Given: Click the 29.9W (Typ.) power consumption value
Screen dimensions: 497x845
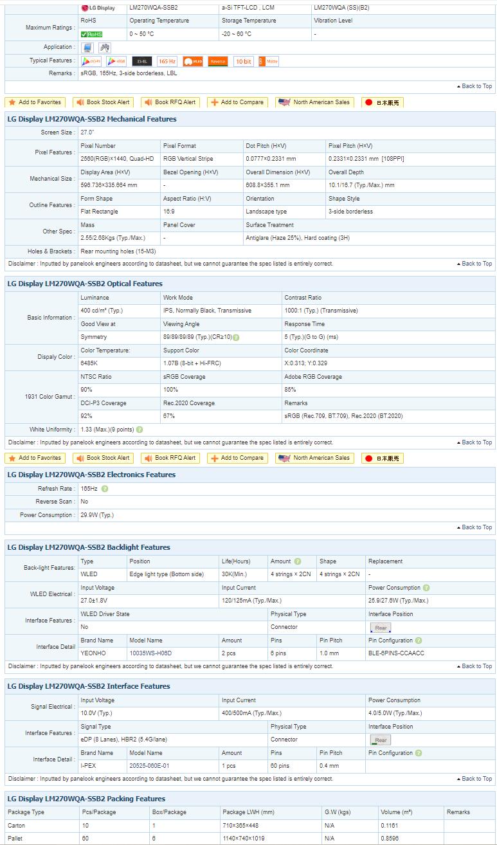Looking at the screenshot, I should click(x=97, y=515).
